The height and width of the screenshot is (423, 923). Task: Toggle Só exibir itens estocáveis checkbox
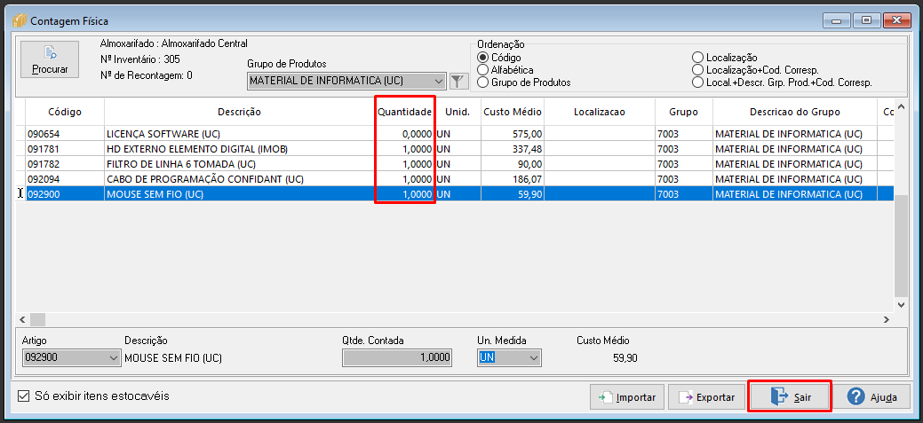click(24, 396)
